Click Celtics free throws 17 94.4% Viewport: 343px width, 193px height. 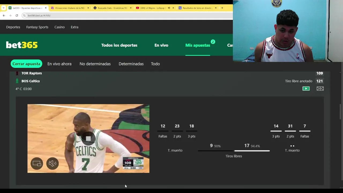point(252,146)
